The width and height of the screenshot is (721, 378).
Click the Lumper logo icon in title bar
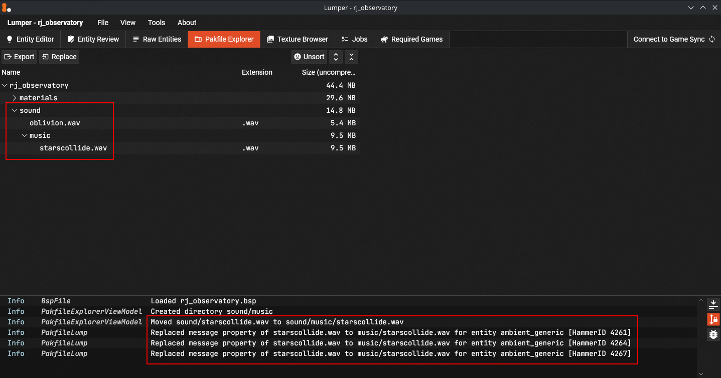(x=6, y=8)
